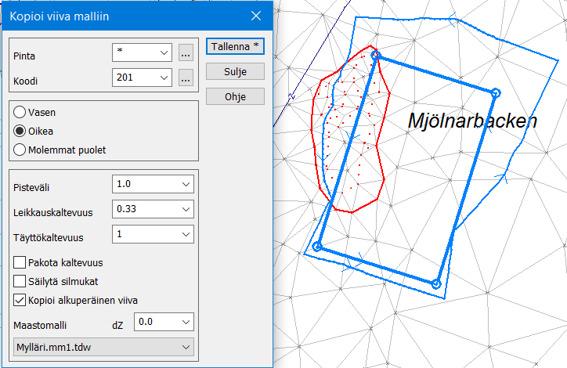Open the Täyttökaltevuus dropdown

185,234
